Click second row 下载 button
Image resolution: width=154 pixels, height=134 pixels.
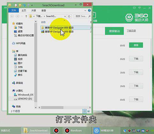coord(136,59)
